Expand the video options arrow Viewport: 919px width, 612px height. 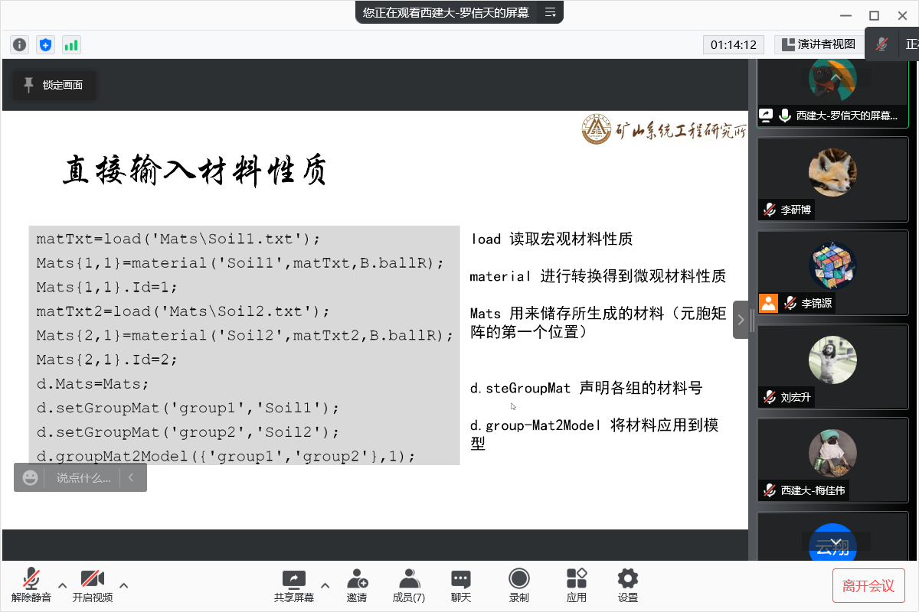[x=124, y=586]
